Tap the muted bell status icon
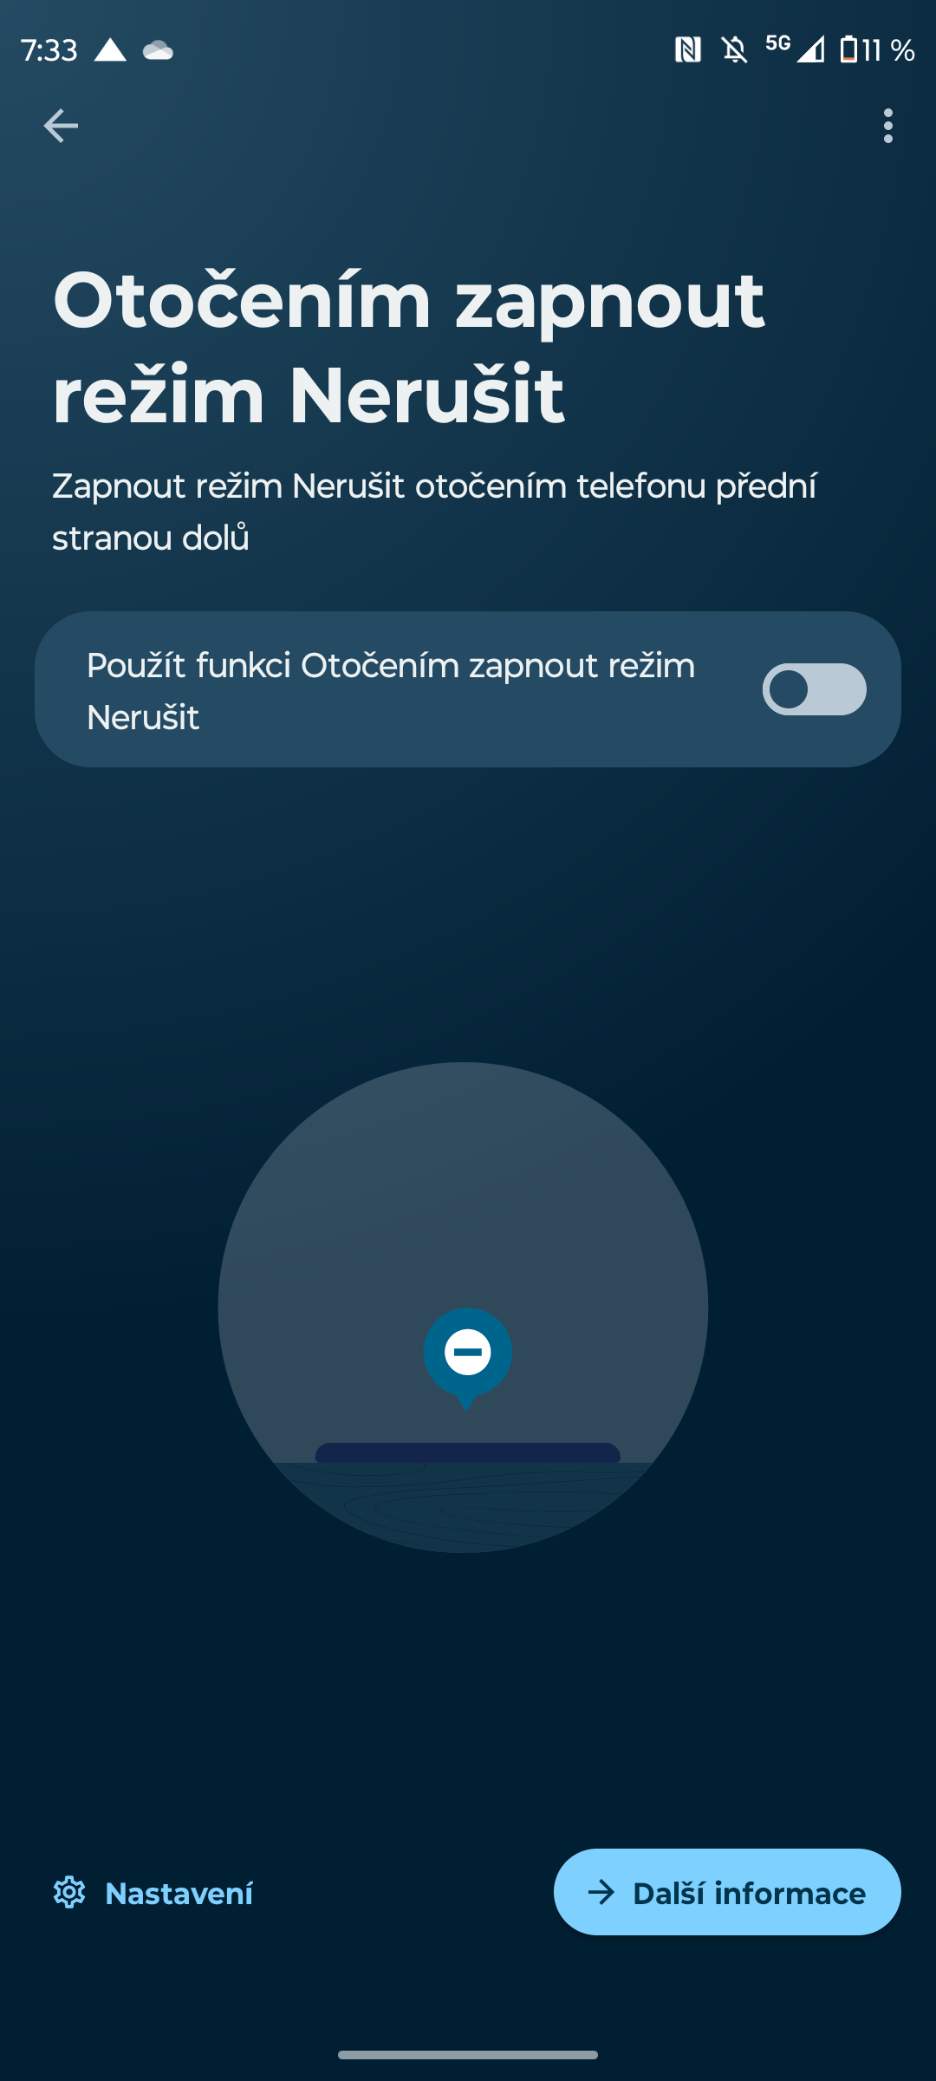This screenshot has width=936, height=2081. tap(735, 50)
